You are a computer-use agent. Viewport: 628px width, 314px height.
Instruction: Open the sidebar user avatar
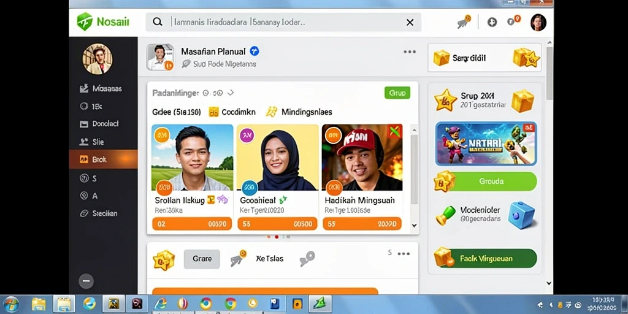pyautogui.click(x=98, y=59)
